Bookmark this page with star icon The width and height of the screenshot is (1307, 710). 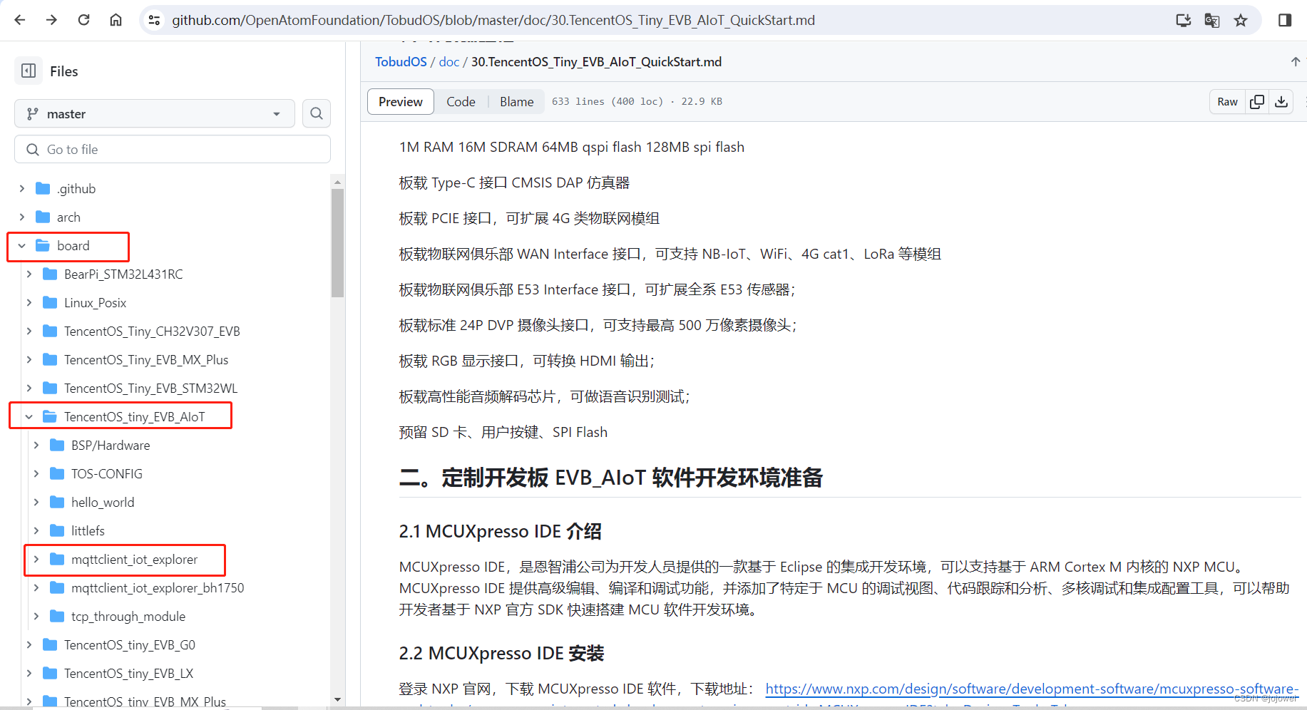[x=1241, y=20]
